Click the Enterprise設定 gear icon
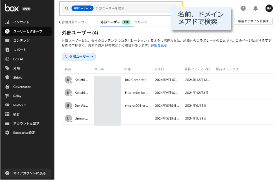This screenshot has width=279, height=180. (x=7, y=133)
